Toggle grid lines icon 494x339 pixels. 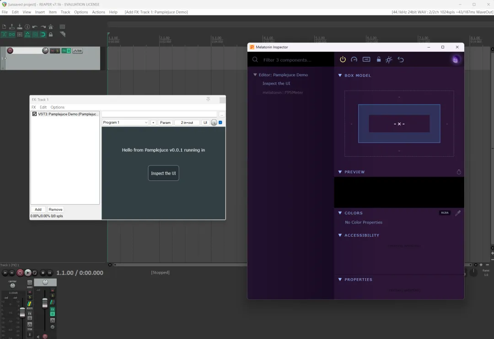pos(35,34)
